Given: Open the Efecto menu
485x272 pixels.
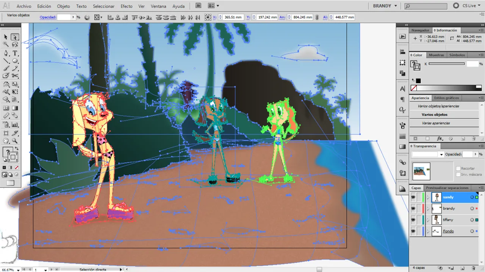Looking at the screenshot, I should pos(127,6).
